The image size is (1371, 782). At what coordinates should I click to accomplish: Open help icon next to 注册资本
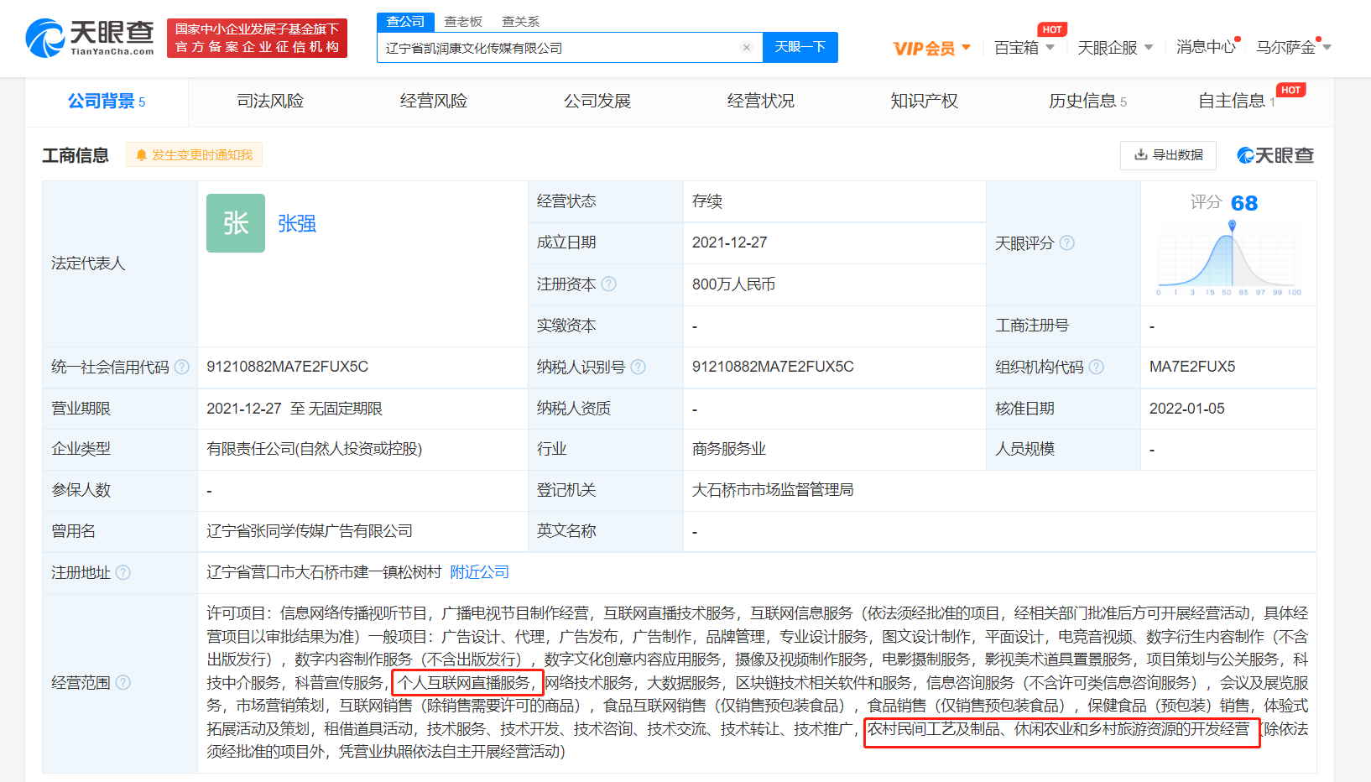(609, 284)
